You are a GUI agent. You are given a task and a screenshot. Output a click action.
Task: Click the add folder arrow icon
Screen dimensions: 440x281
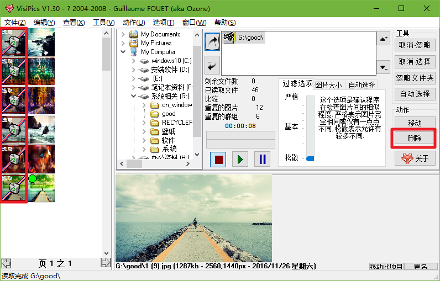point(212,41)
